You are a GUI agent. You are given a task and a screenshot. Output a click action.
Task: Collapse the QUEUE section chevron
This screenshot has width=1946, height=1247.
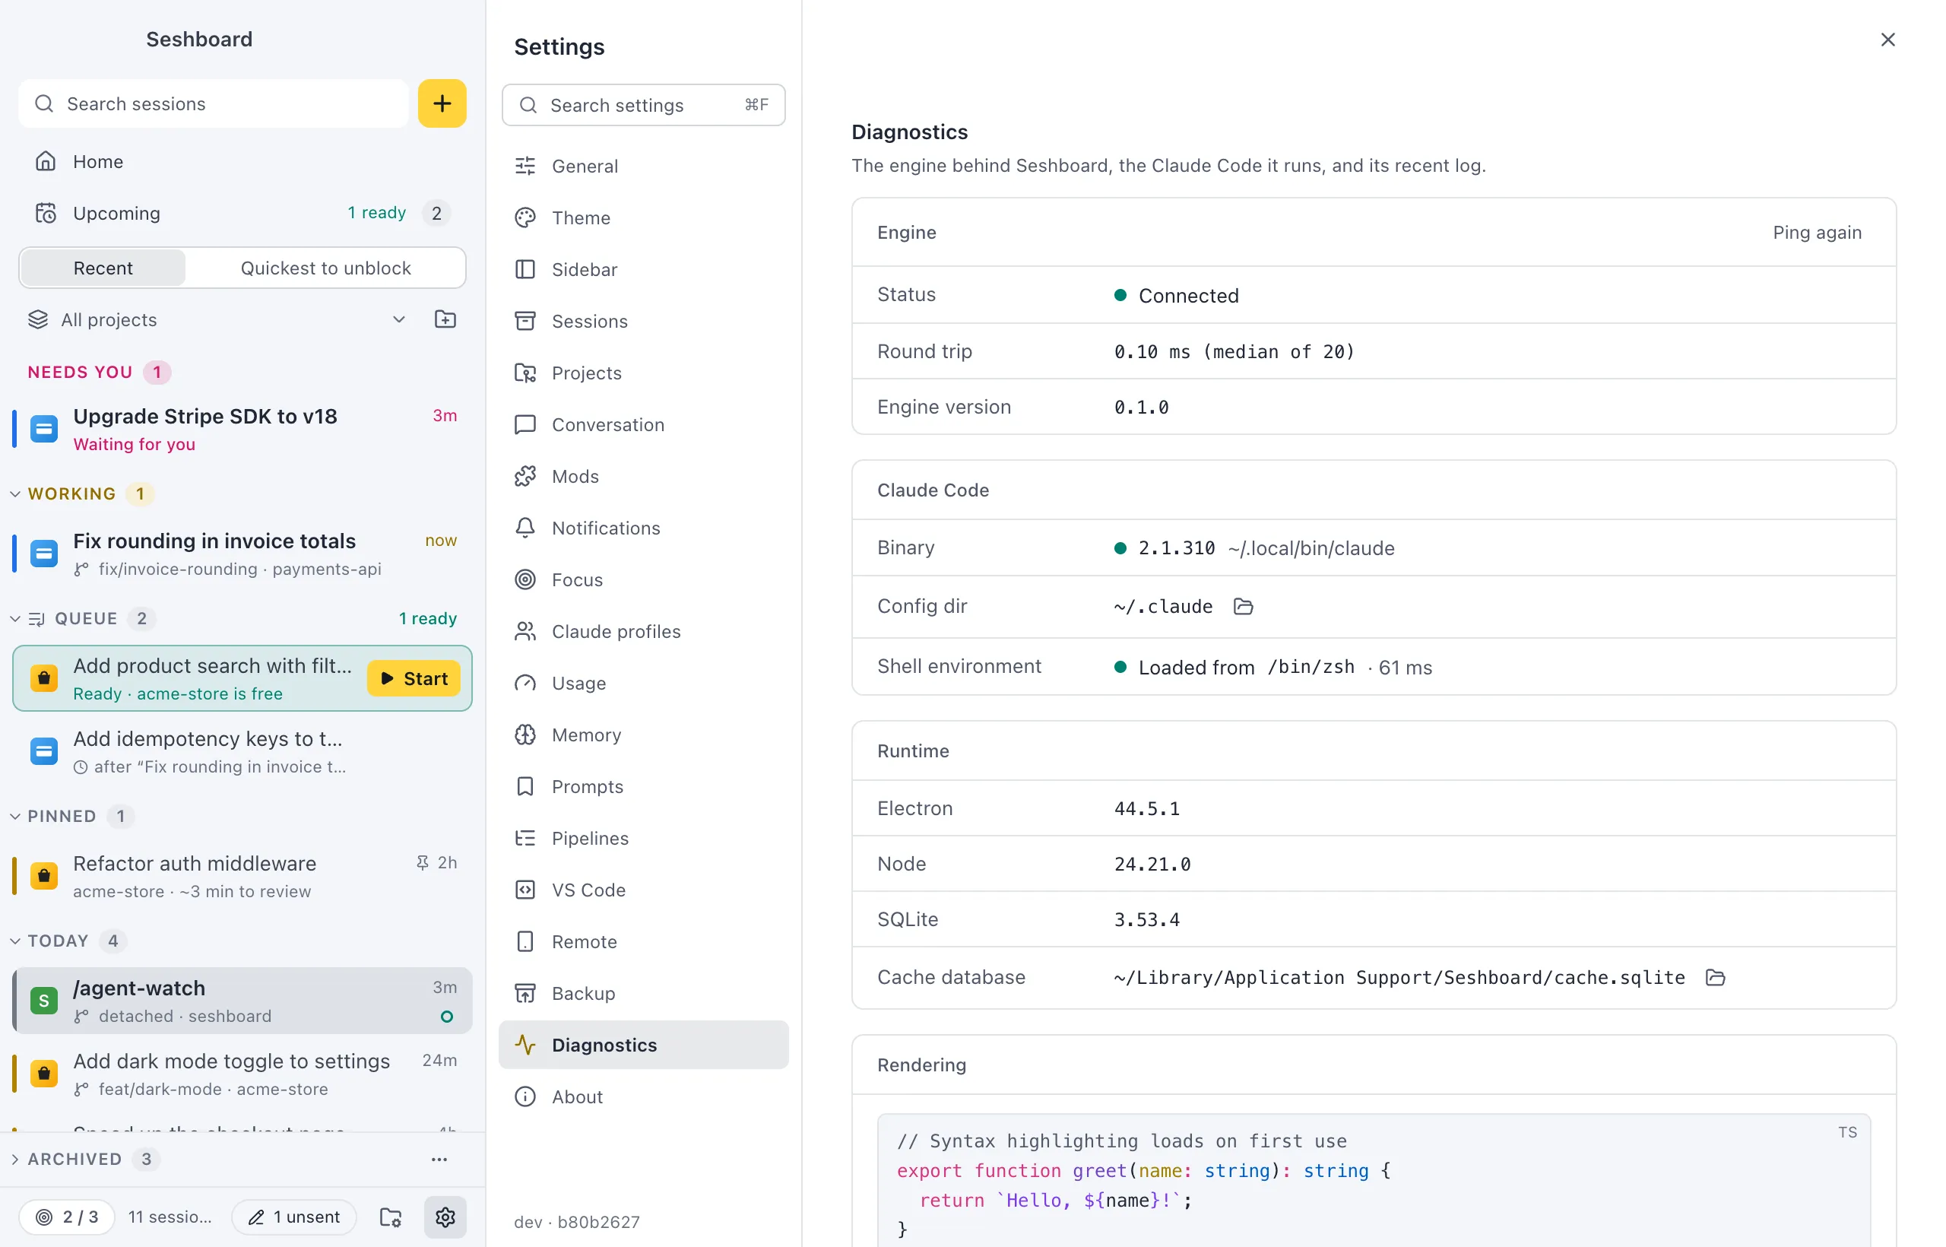14,619
